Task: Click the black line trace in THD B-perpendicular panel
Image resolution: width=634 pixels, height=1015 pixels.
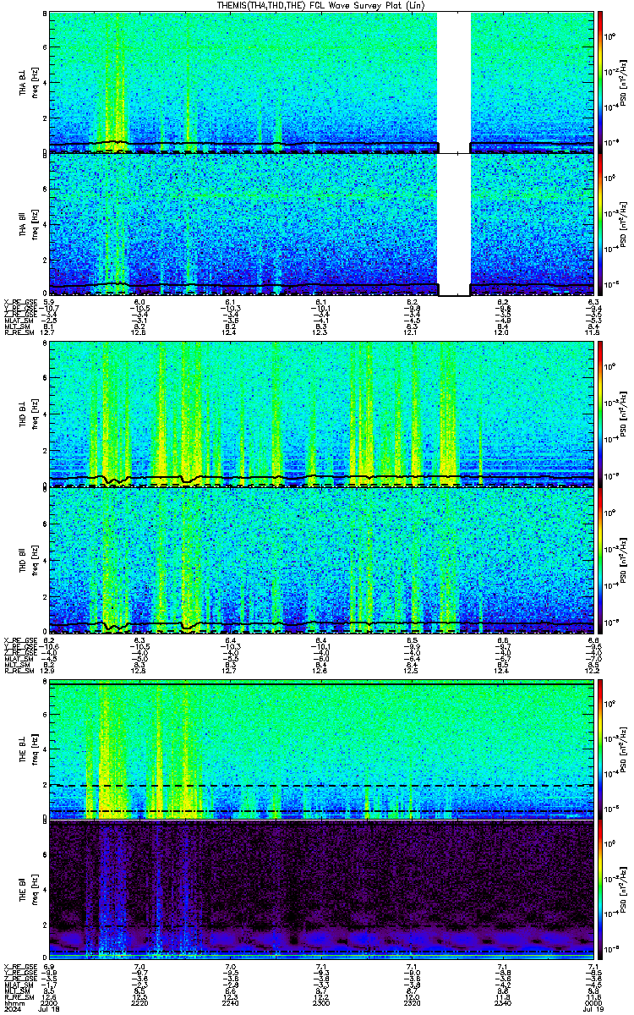Action: [321, 479]
